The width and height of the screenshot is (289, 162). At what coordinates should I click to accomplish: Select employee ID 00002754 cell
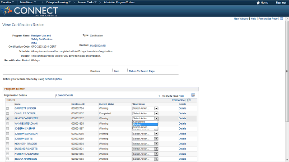pos(77,108)
